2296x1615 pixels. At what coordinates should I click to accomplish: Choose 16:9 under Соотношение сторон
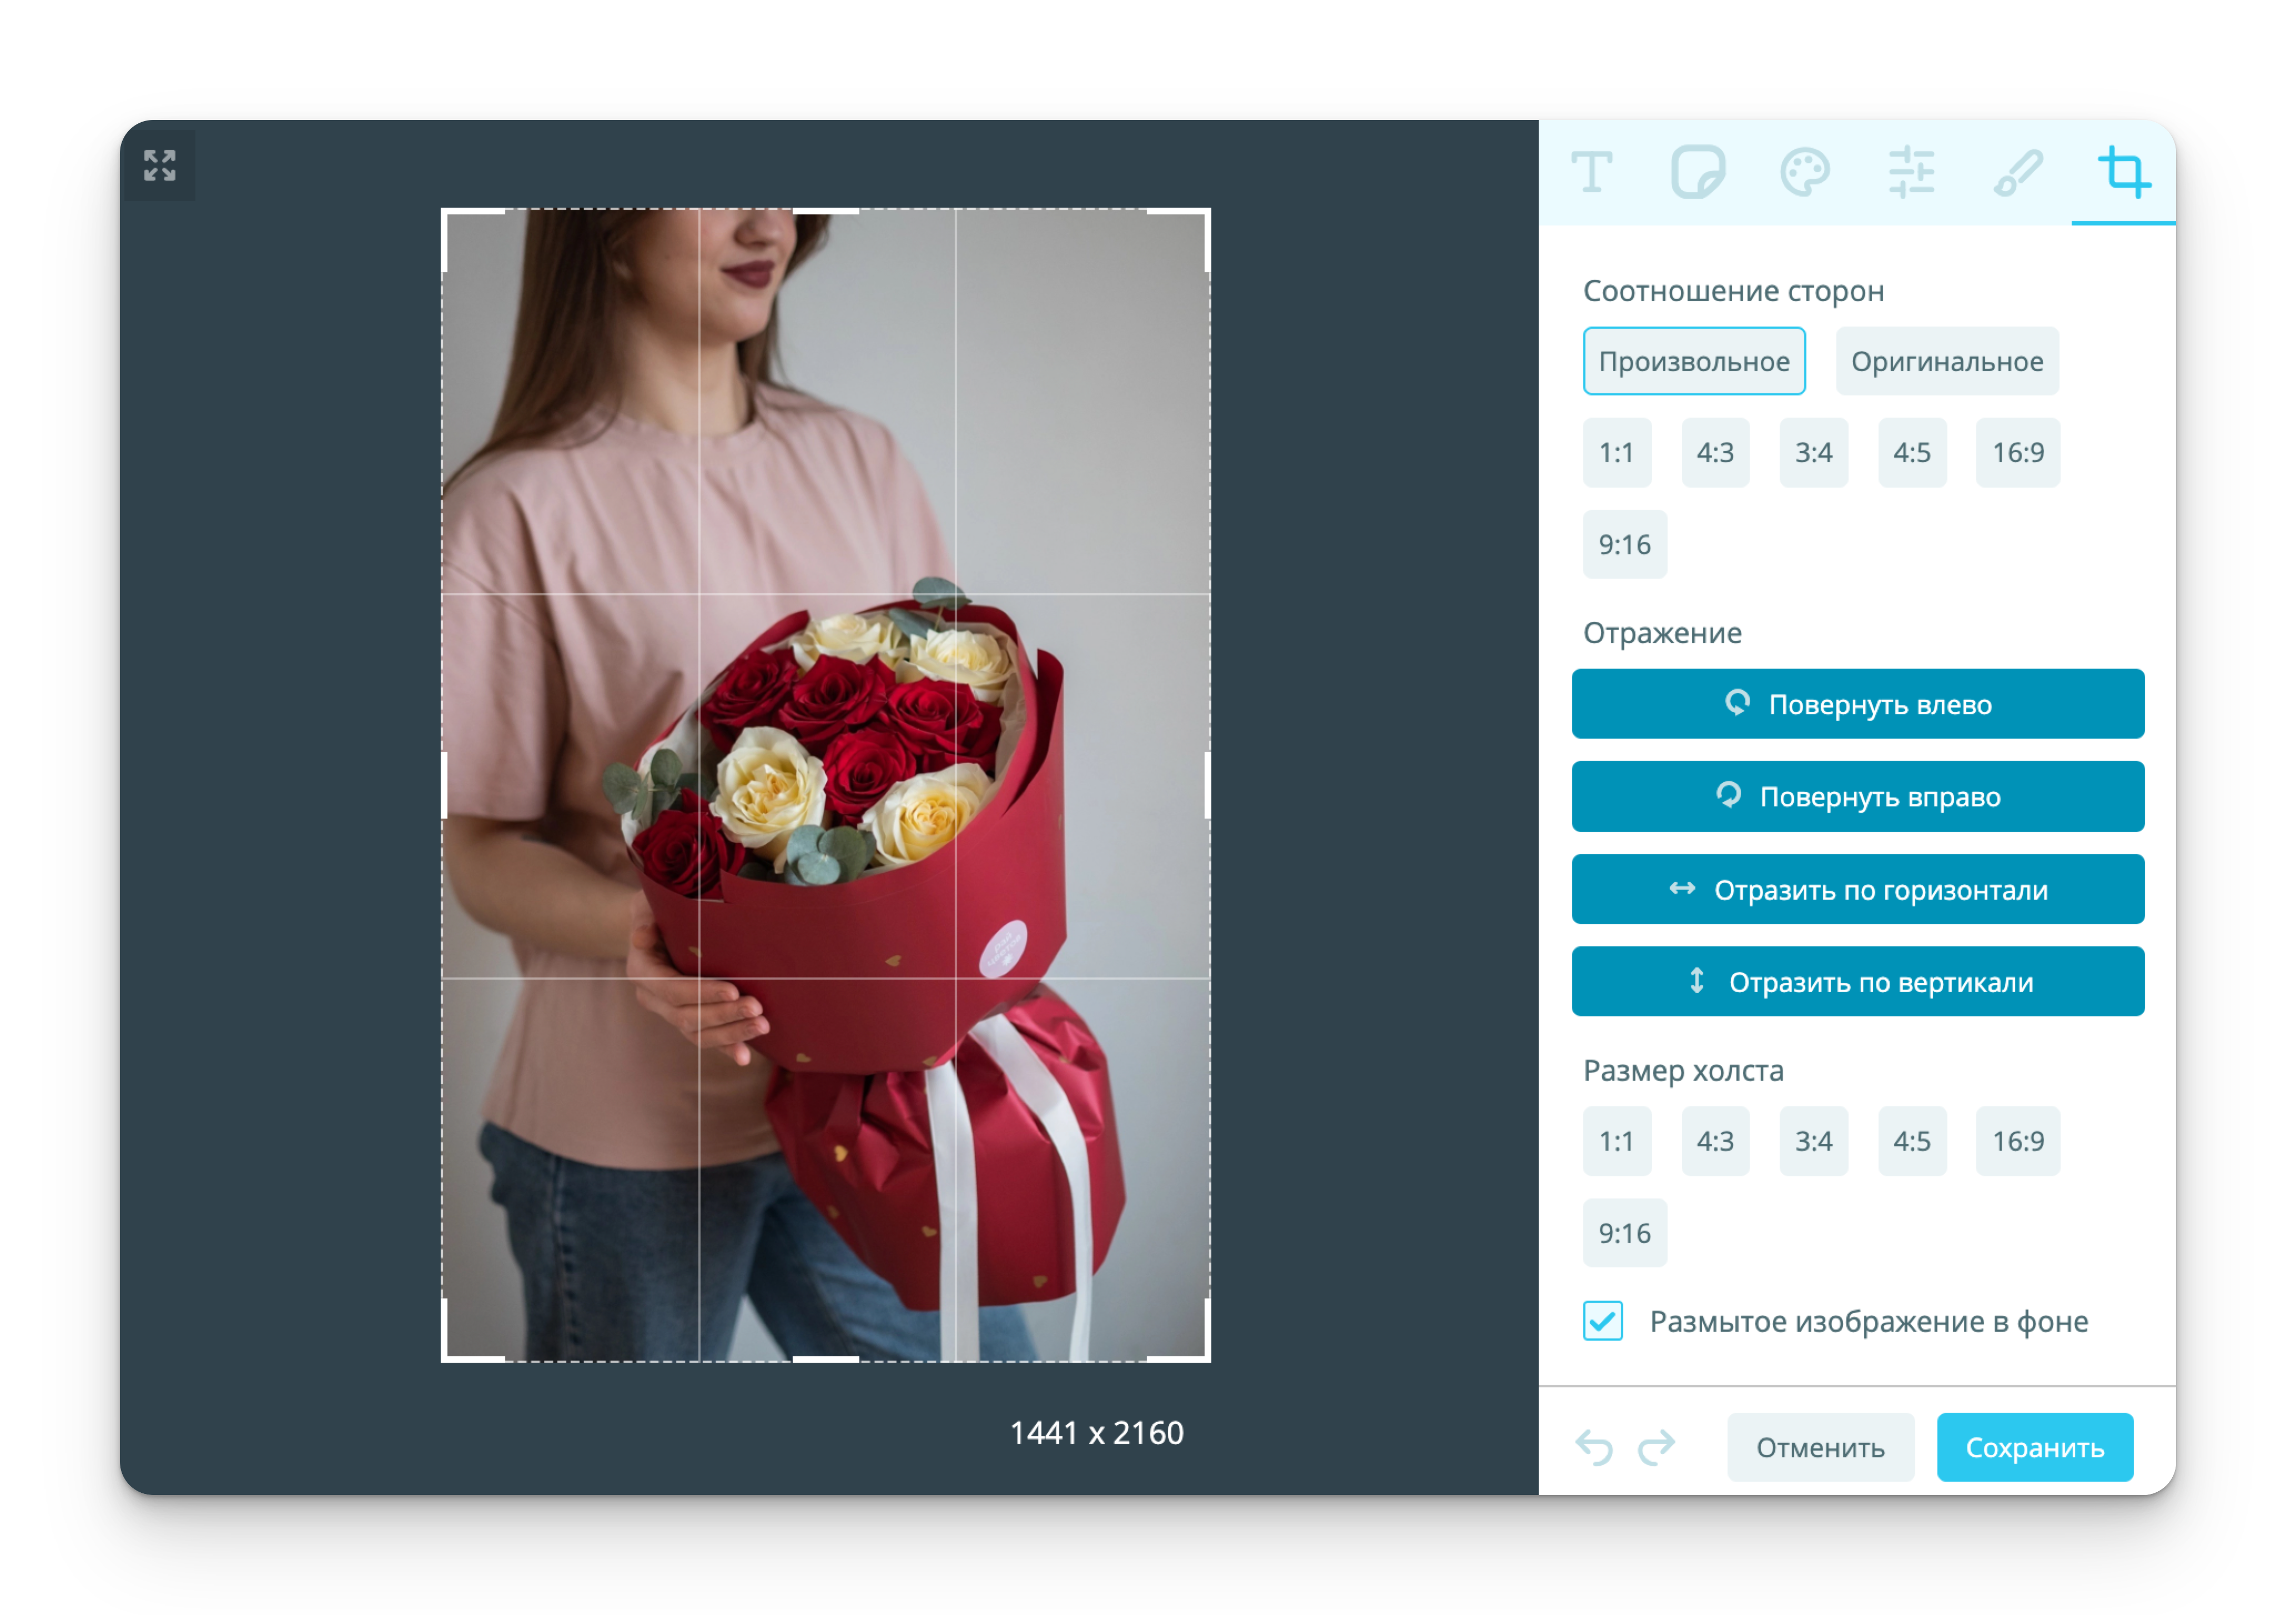[x=2017, y=452]
